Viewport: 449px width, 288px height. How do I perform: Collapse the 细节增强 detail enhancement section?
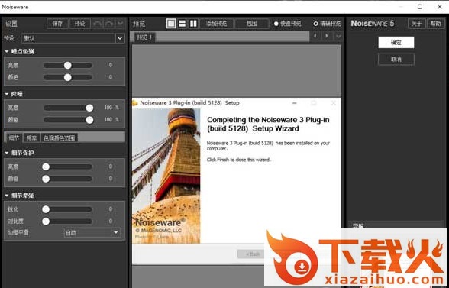click(x=7, y=196)
